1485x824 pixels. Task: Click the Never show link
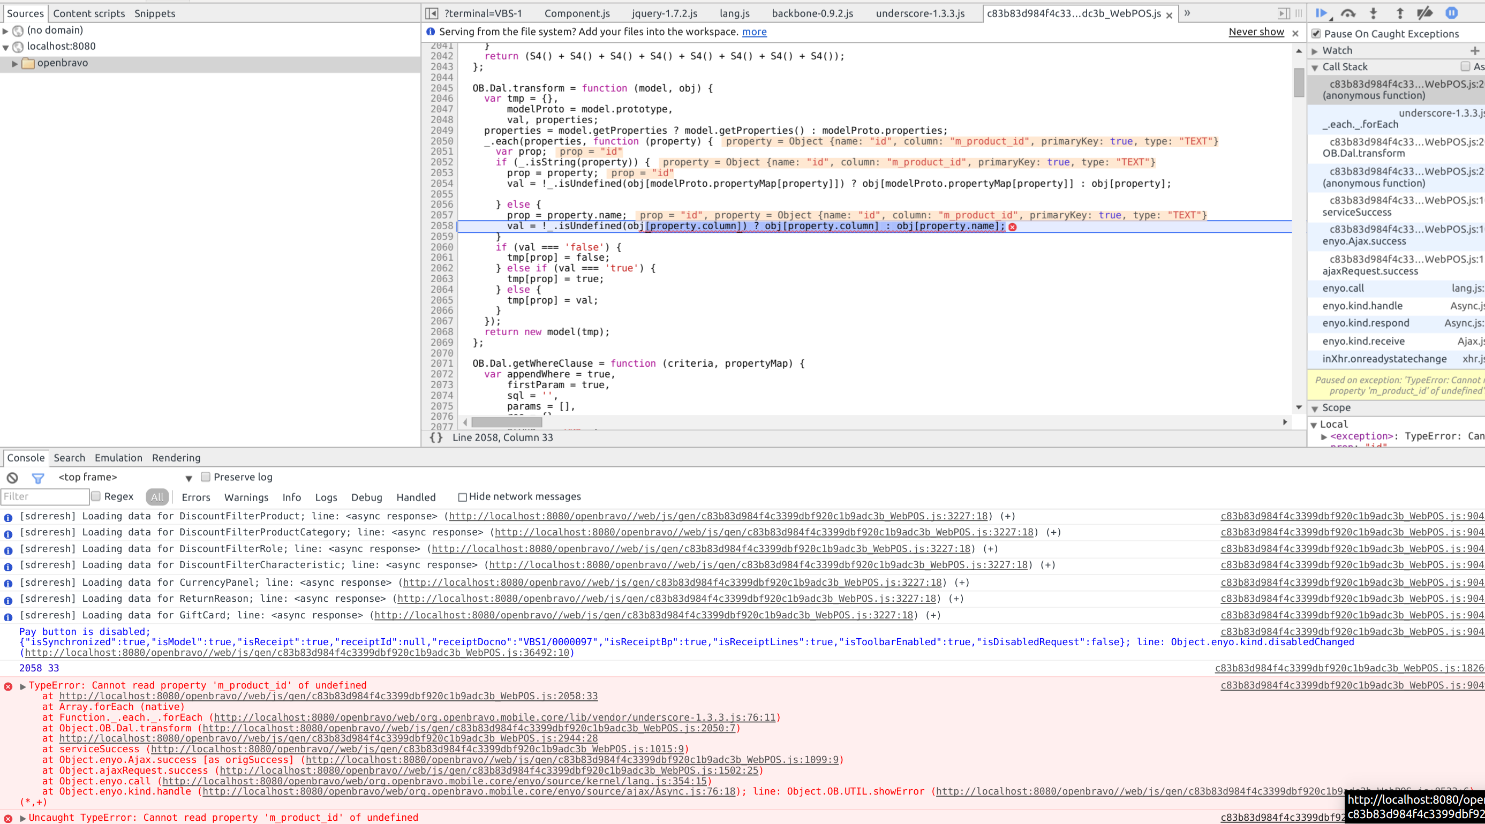click(x=1256, y=32)
